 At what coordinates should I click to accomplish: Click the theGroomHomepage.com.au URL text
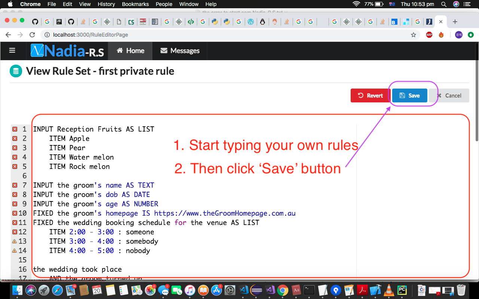coord(225,213)
